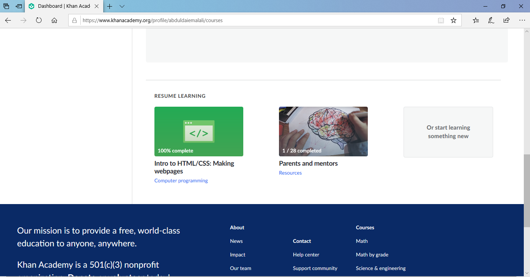The height and width of the screenshot is (277, 530).
Task: Click the Courses footer heading
Action: point(365,227)
